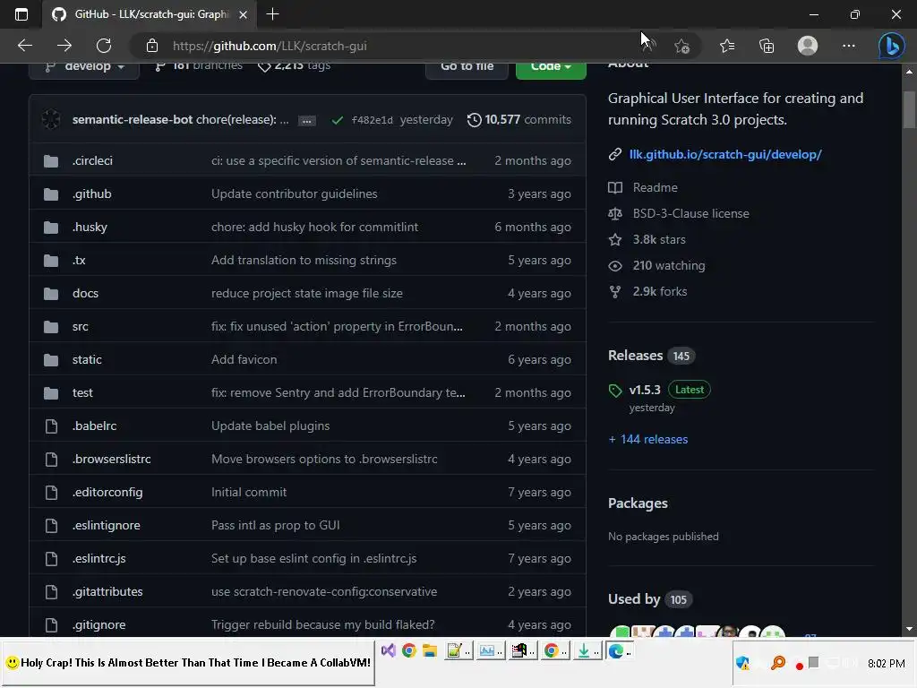The width and height of the screenshot is (917, 688).
Task: Open Edge Settings and more menu
Action: [849, 46]
